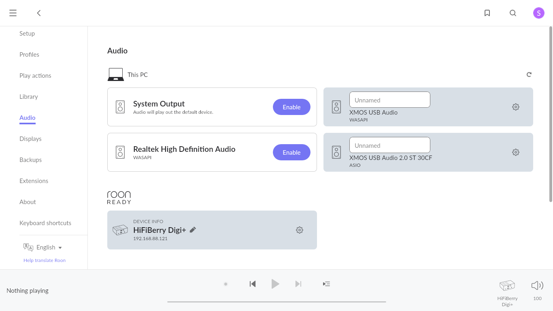The width and height of the screenshot is (553, 311).
Task: Open the Play actions settings section
Action: click(35, 76)
